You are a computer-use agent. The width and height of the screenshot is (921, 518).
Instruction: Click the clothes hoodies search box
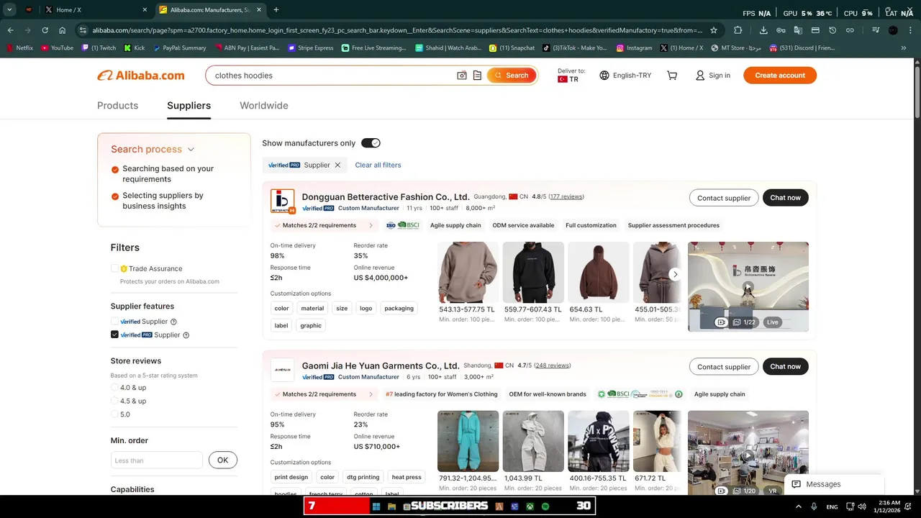point(331,76)
